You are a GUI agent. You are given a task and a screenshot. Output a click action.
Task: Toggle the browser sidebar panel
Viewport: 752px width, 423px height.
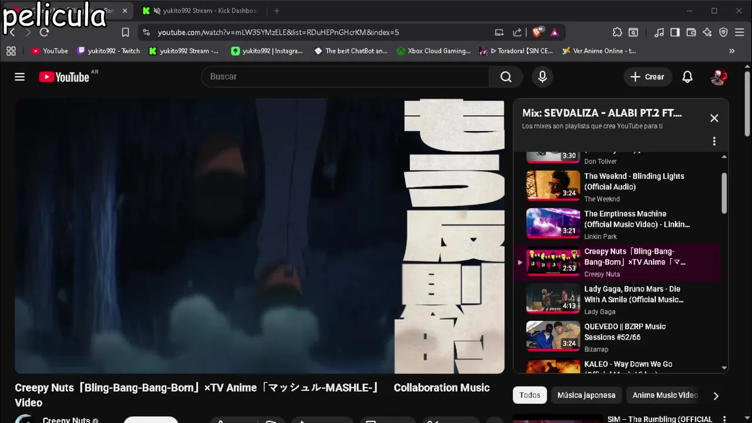[x=675, y=32]
